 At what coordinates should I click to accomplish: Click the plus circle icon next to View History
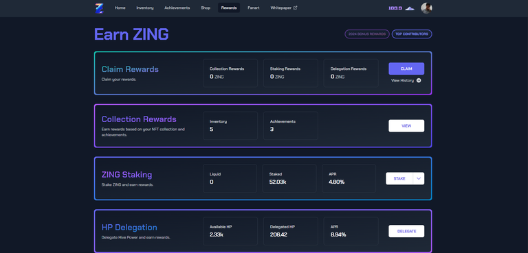[x=419, y=80]
